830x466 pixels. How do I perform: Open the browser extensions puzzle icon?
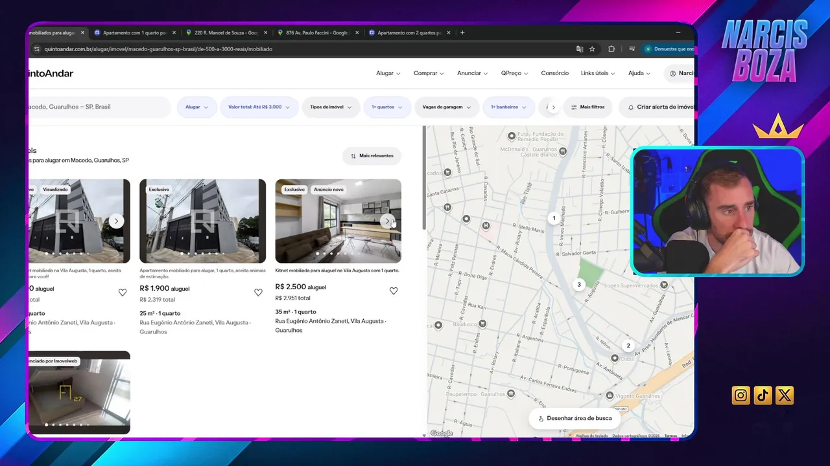coord(611,49)
